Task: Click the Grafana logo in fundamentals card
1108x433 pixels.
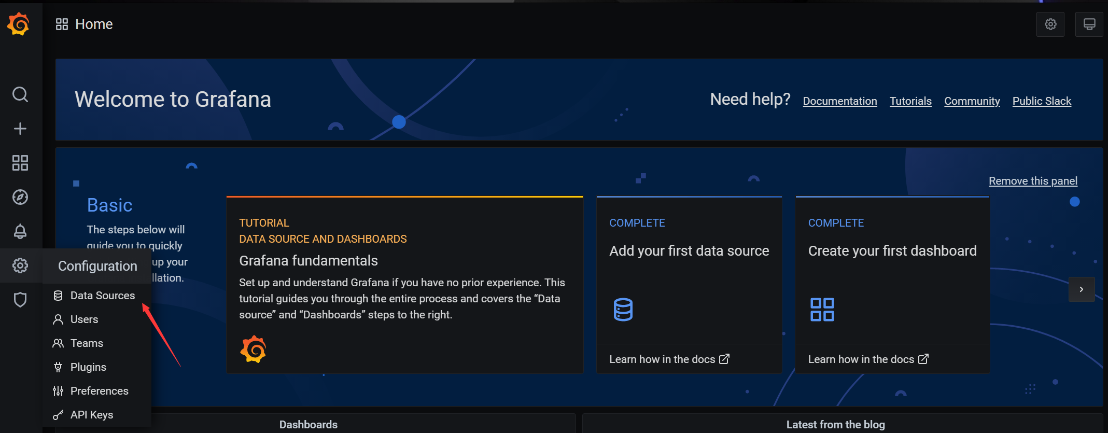Action: coord(253,349)
